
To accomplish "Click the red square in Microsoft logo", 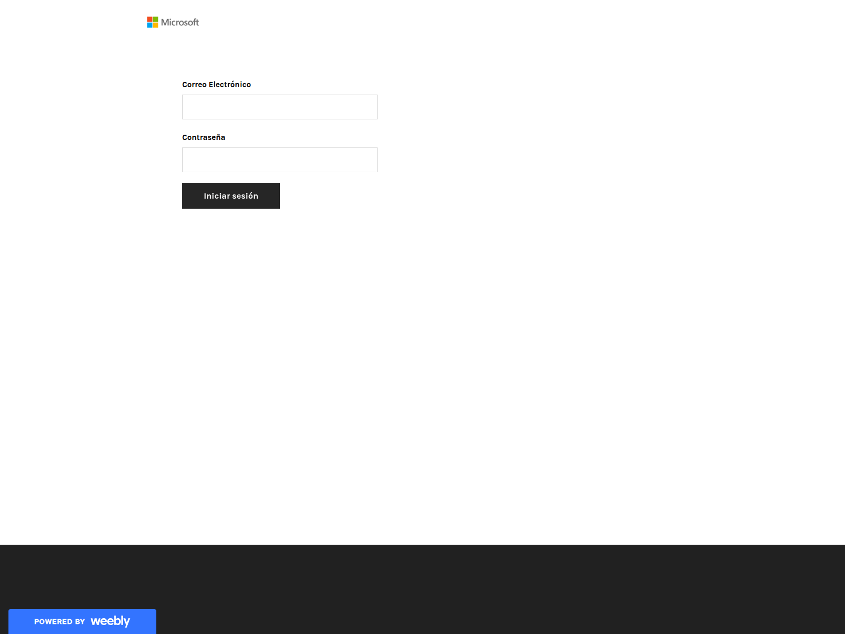I will 150,20.
